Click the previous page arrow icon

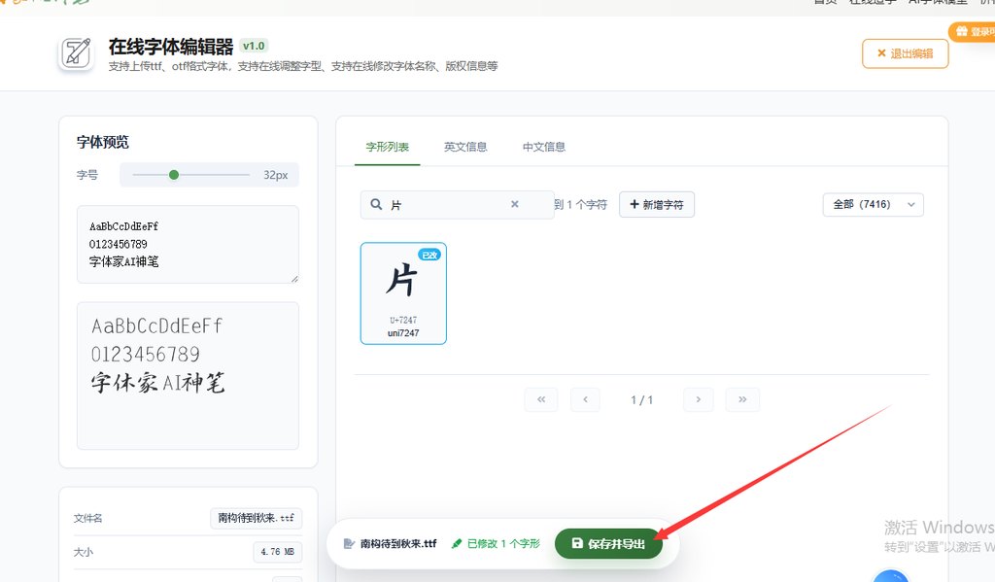pos(587,399)
